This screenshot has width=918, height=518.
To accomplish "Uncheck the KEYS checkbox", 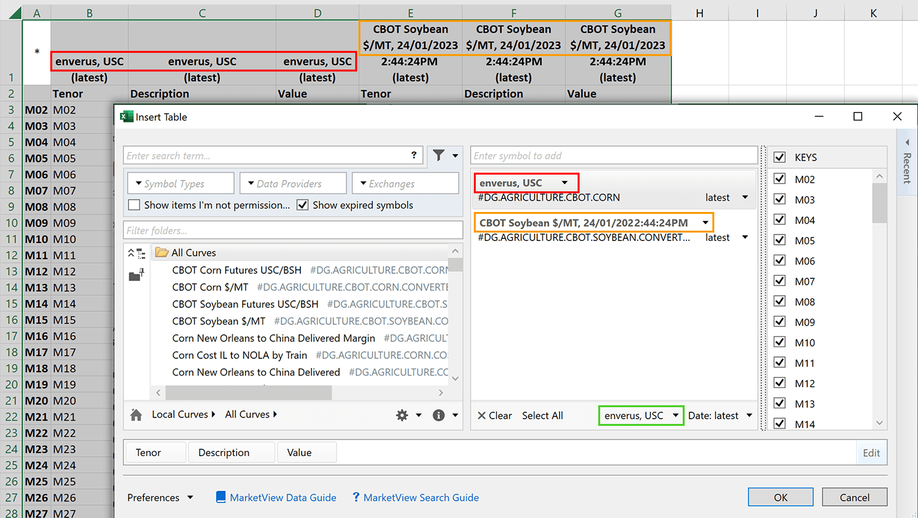I will 779,157.
